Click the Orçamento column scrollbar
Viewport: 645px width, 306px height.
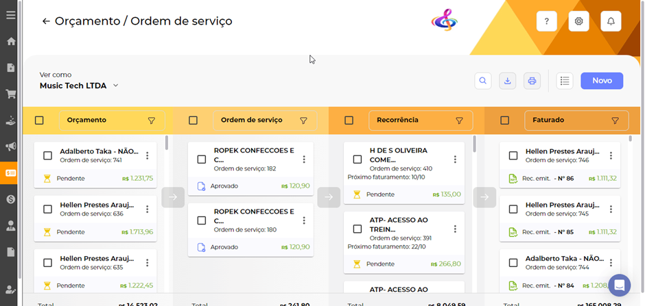tap(167, 144)
